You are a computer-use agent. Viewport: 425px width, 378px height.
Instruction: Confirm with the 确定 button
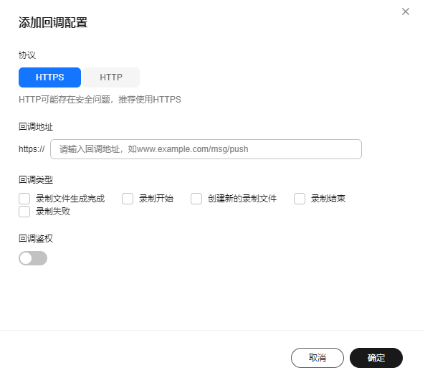point(376,358)
